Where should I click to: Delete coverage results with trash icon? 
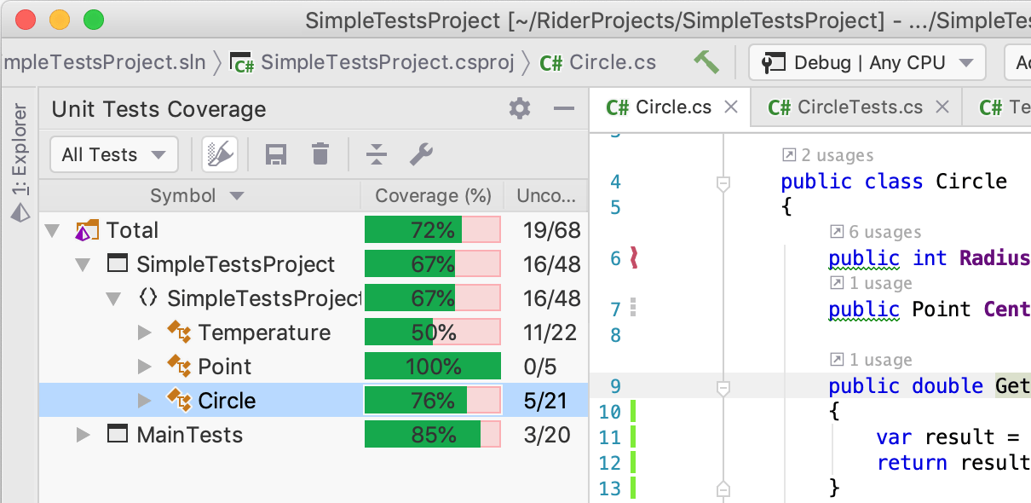click(x=320, y=154)
